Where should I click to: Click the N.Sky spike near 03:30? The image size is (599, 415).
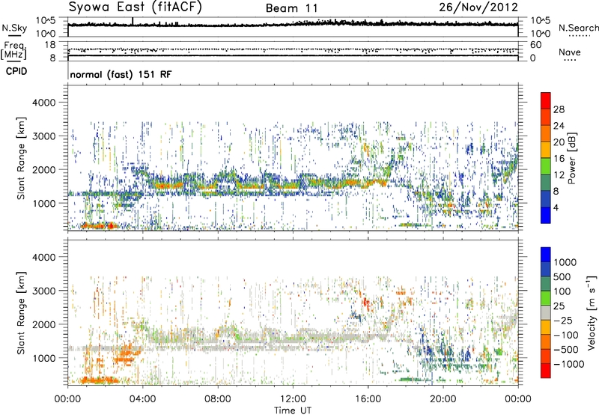133,22
